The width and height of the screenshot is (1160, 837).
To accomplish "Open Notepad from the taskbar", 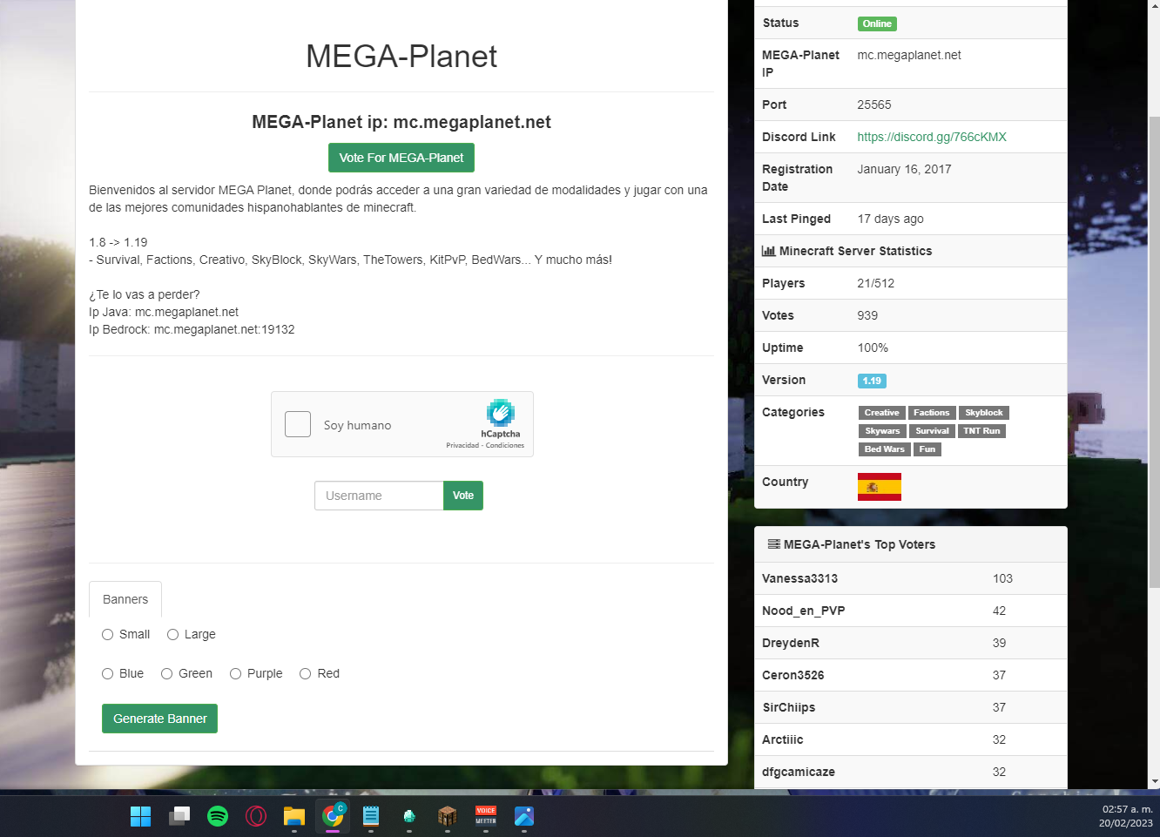I will [371, 816].
